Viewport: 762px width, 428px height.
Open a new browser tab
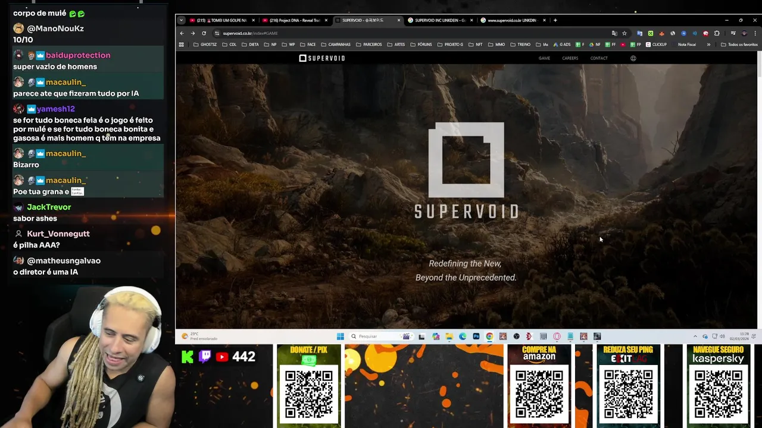tap(555, 20)
